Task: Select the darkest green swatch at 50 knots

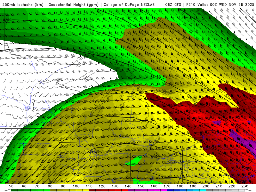Action: pos(14,190)
